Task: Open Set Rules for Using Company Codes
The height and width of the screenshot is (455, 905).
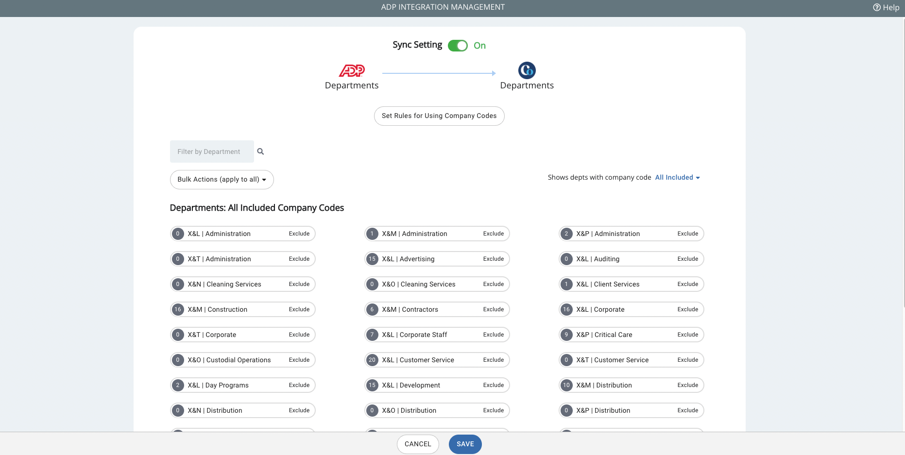Action: (x=439, y=116)
